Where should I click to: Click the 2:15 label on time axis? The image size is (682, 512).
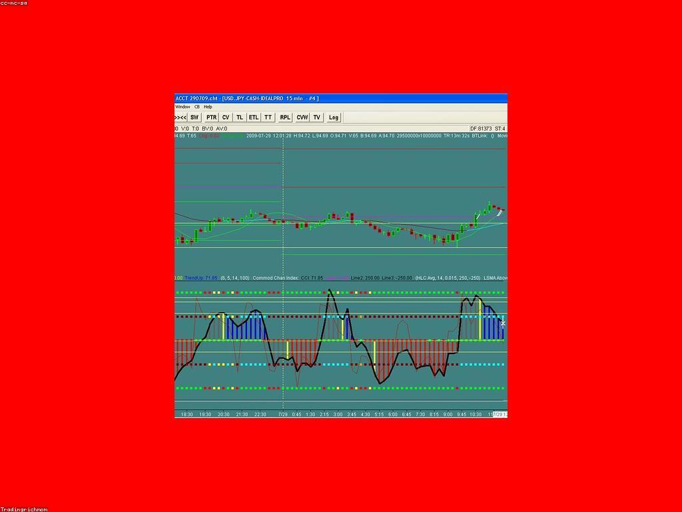point(324,415)
